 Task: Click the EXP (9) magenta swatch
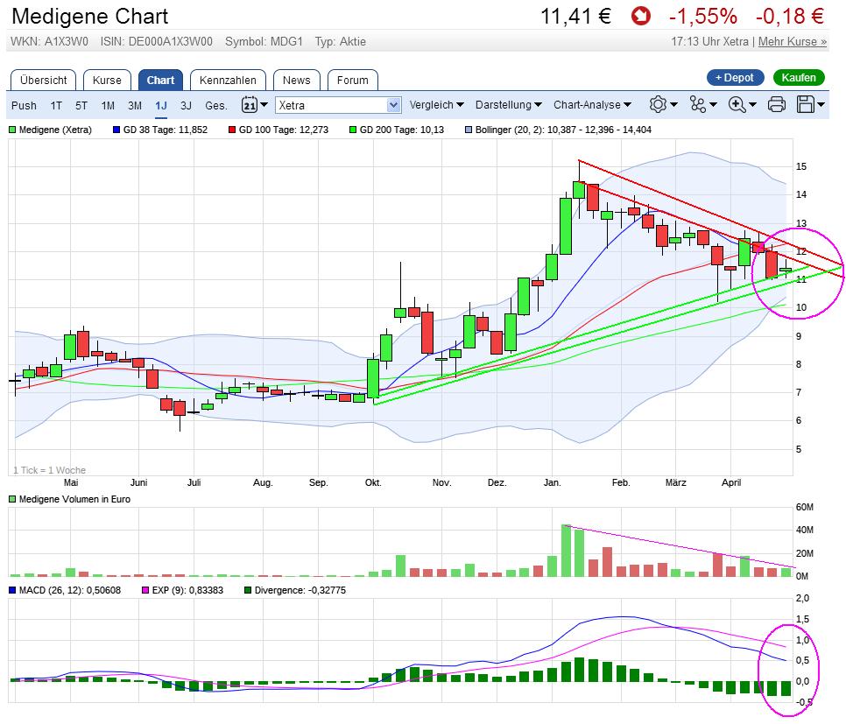point(145,590)
